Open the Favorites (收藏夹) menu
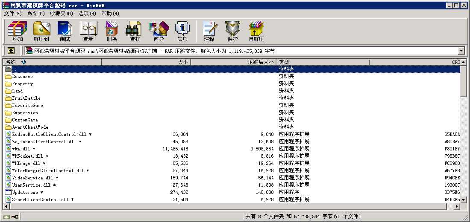This screenshot has width=470, height=222. (61, 14)
